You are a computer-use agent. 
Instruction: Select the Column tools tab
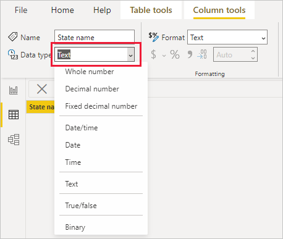click(219, 10)
